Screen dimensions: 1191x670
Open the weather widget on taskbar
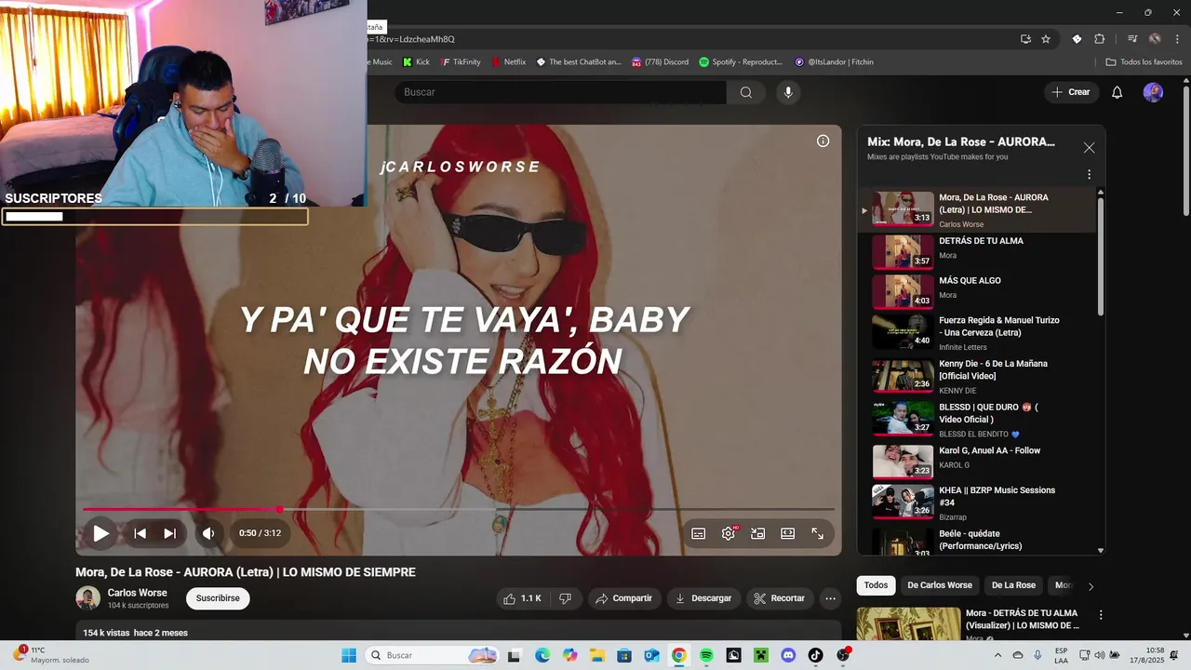click(x=51, y=655)
